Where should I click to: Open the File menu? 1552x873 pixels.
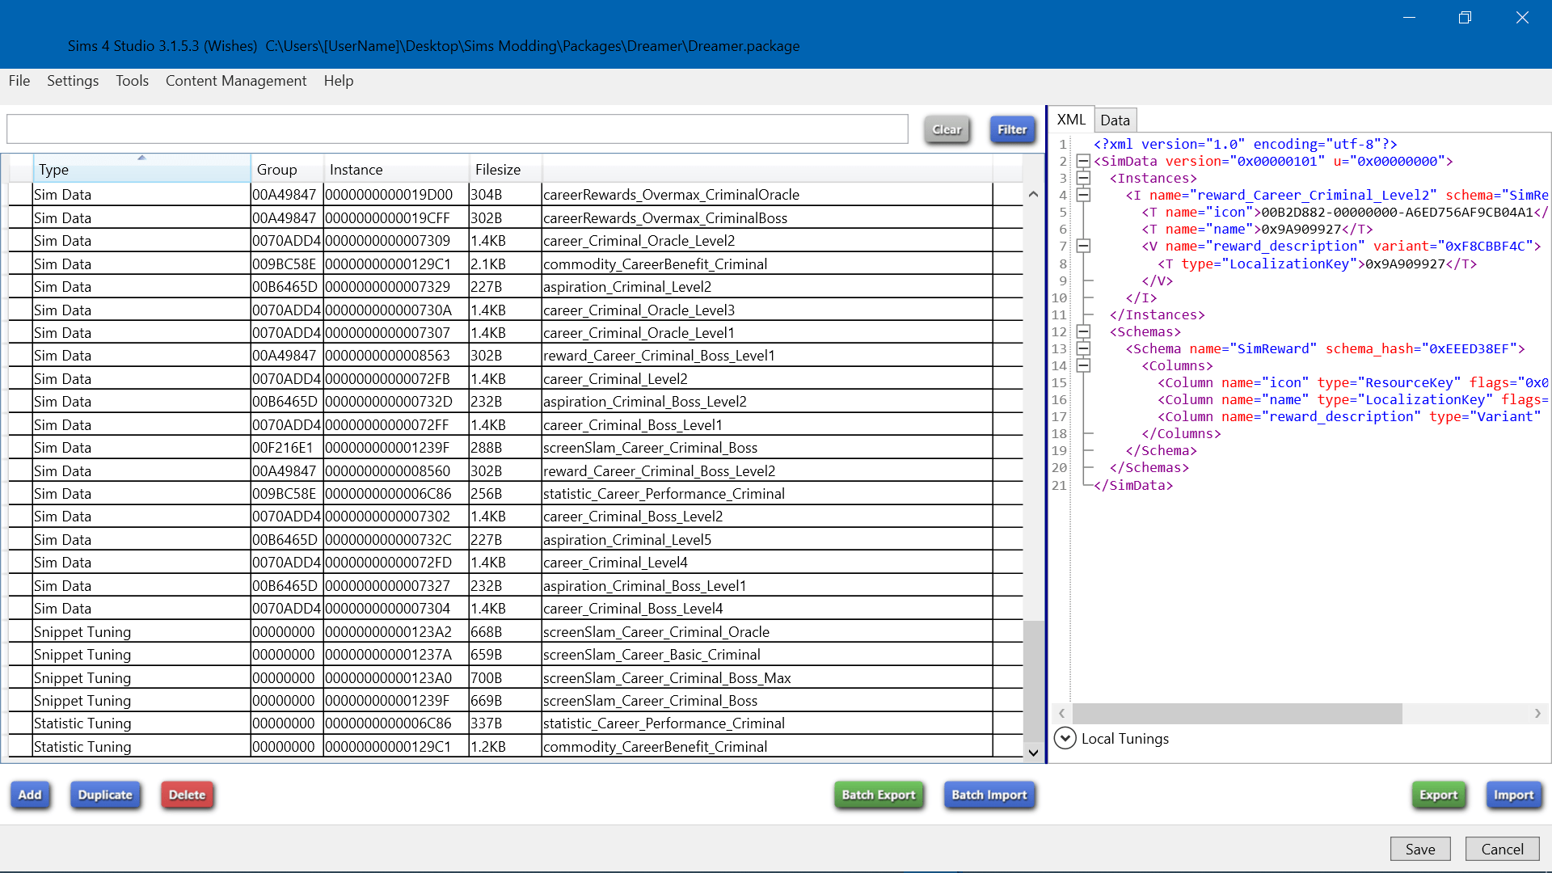click(x=19, y=81)
